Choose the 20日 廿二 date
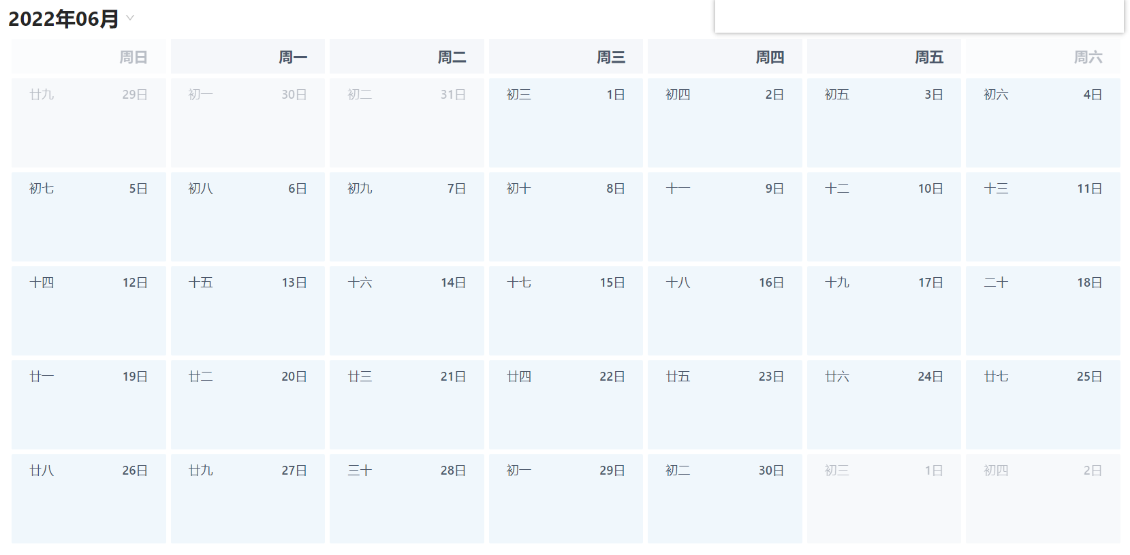 247,405
